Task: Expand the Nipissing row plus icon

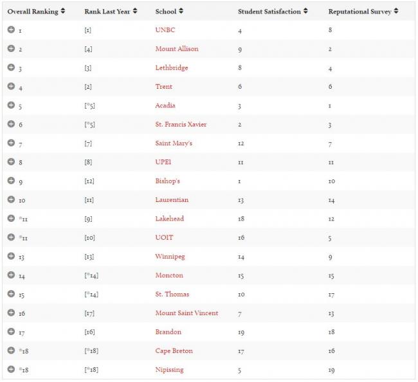Action: 11,370
